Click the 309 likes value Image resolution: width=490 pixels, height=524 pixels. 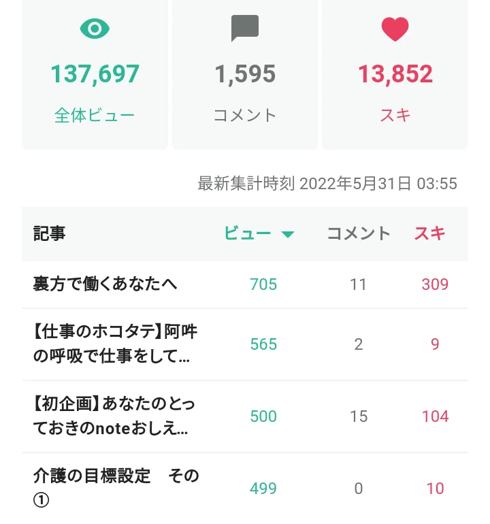coord(435,284)
